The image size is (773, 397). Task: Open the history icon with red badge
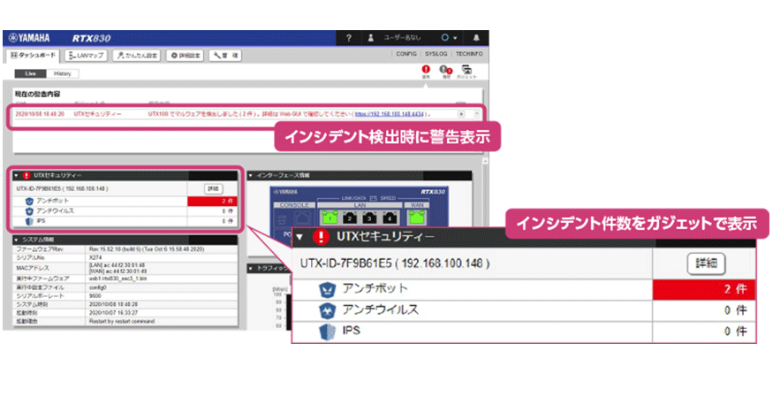pyautogui.click(x=445, y=72)
